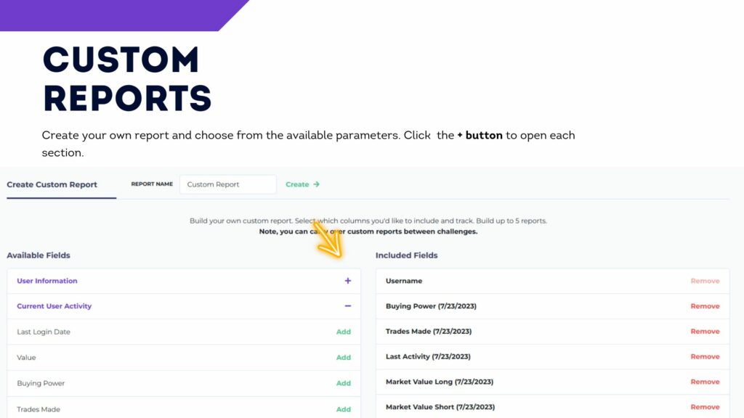Viewport: 744px width, 418px height.
Task: Add the Trades Made field
Action: 344,409
